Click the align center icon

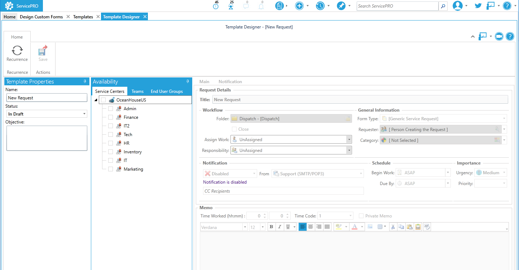click(311, 227)
